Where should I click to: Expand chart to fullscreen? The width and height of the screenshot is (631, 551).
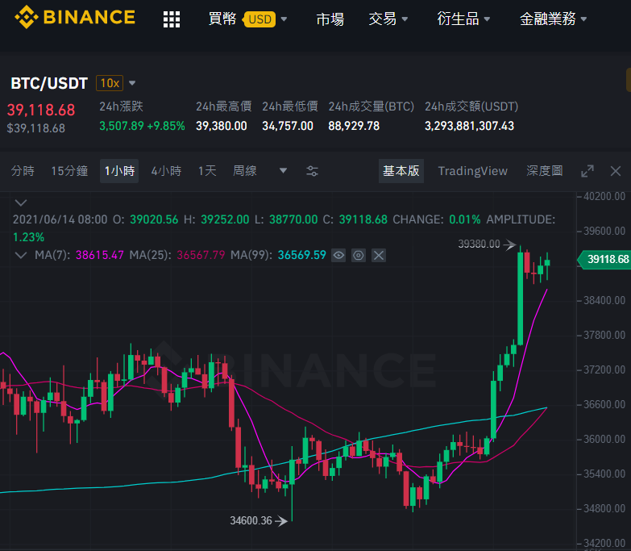click(x=587, y=171)
